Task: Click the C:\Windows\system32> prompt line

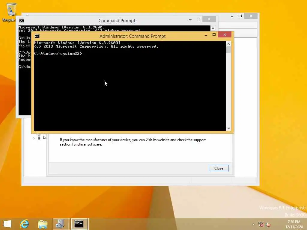Action: point(58,54)
